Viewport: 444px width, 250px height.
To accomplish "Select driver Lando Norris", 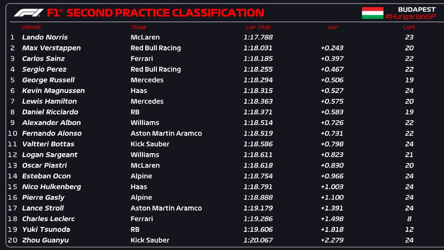I will click(45, 37).
